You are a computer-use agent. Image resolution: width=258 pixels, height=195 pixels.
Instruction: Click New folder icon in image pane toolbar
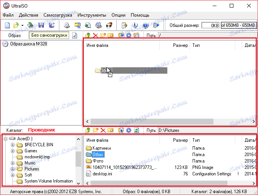103,35
